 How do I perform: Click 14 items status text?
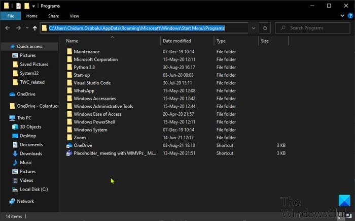14,216
